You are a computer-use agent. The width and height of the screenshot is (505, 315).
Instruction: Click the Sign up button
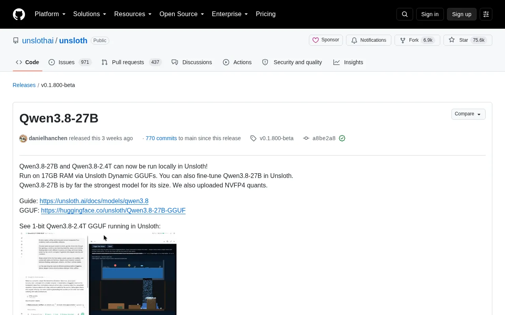[x=462, y=14]
